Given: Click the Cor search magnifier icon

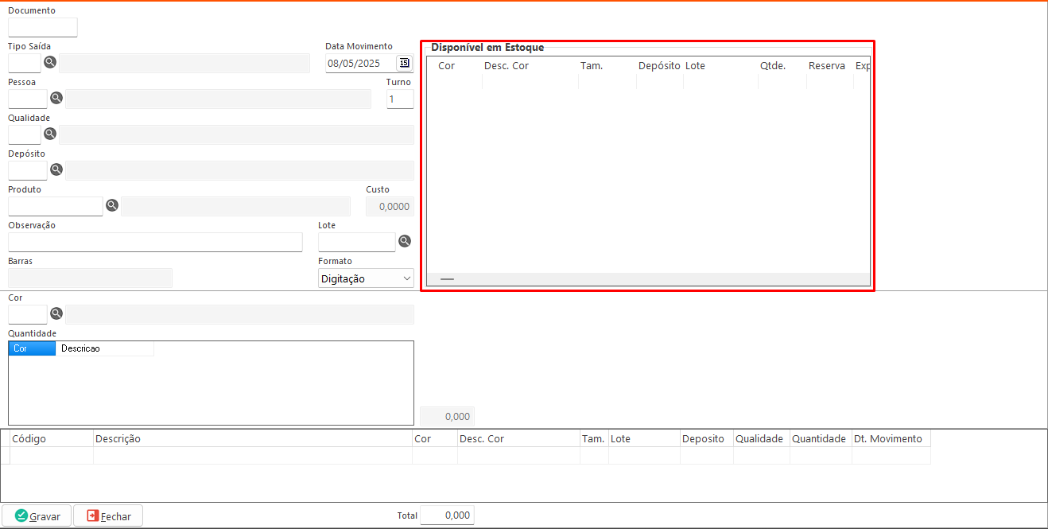Looking at the screenshot, I should (x=56, y=313).
